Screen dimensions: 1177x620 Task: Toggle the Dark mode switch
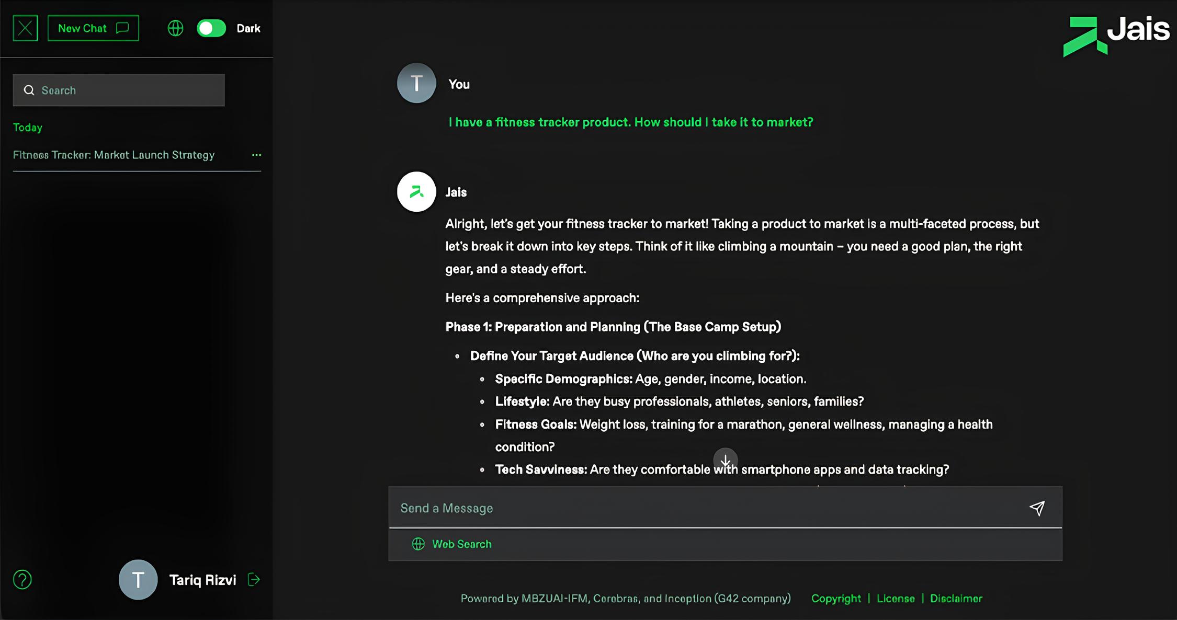tap(211, 28)
